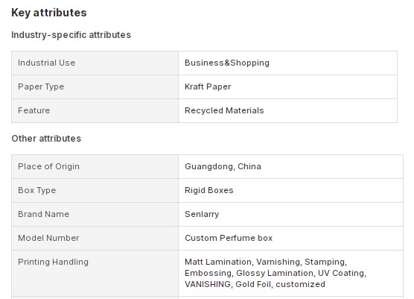The height and width of the screenshot is (299, 414).
Task: Select the Custom Perfume box value
Action: 229,238
